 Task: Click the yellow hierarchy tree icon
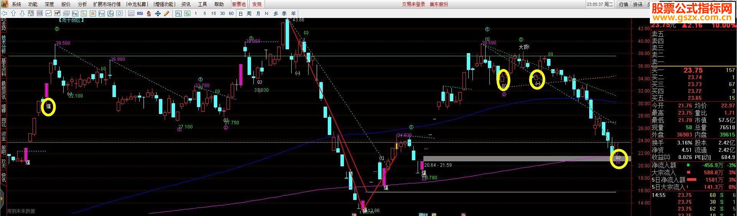coord(84,13)
